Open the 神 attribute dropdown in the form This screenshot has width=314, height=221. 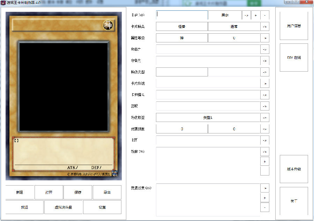coord(182,38)
